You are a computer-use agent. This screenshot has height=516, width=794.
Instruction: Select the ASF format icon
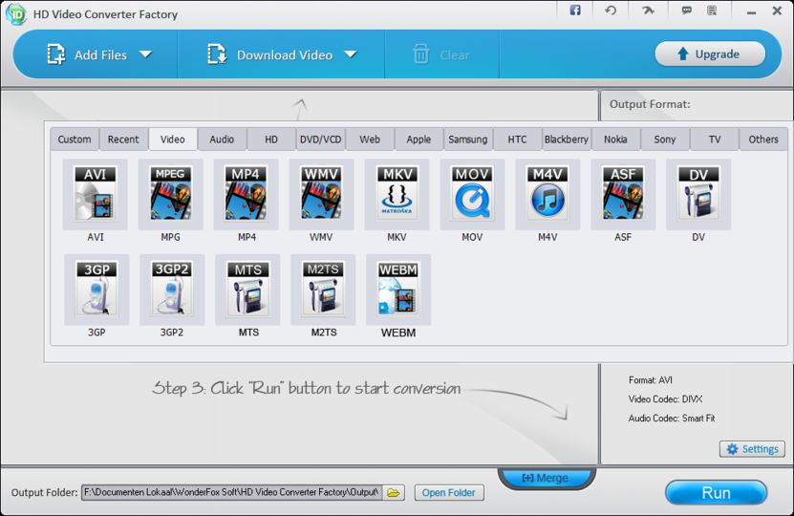pos(623,194)
